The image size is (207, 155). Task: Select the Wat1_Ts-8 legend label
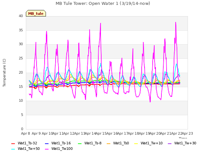pos(93,143)
